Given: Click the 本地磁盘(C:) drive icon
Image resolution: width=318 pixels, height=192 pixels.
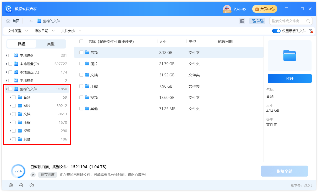Looking at the screenshot, I should tap(16, 64).
